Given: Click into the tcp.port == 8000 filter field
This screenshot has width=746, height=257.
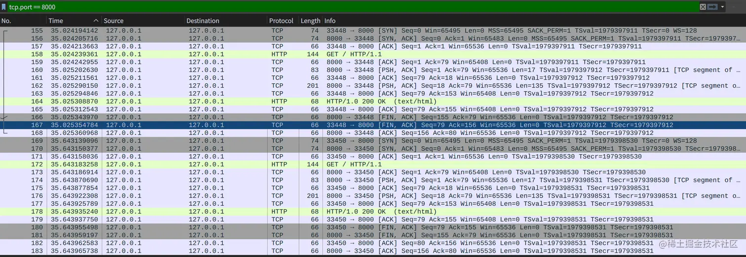Looking at the screenshot, I should 353,7.
